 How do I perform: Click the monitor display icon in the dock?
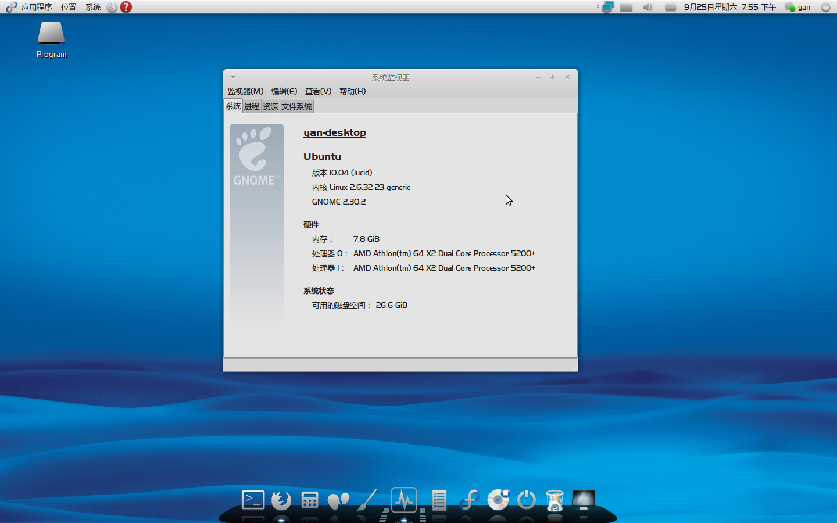pyautogui.click(x=584, y=500)
